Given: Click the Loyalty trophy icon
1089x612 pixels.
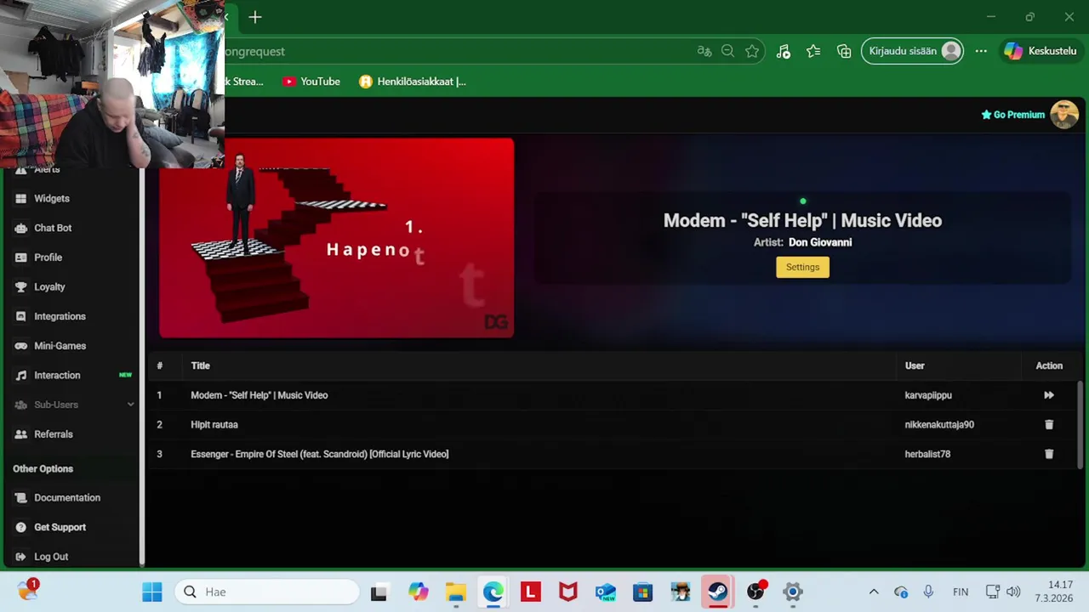Looking at the screenshot, I should tap(20, 286).
